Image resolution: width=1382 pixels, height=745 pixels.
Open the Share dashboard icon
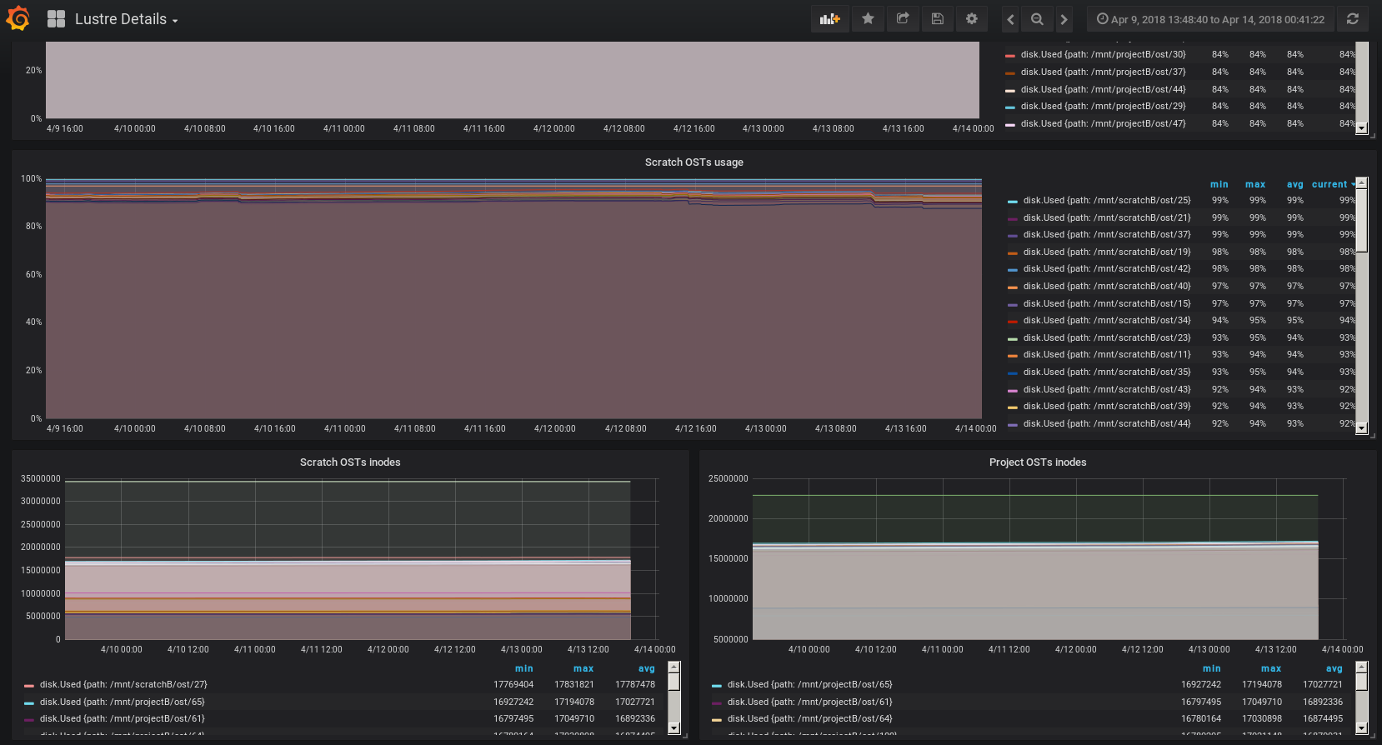pos(903,19)
